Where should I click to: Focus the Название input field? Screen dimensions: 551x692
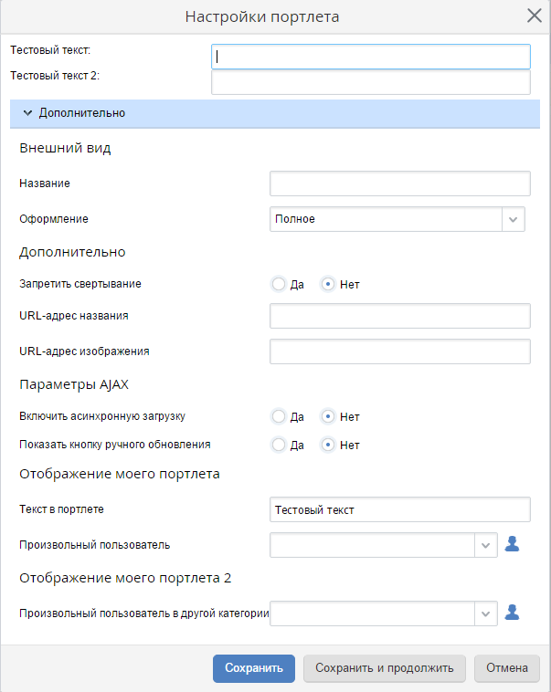coord(399,183)
